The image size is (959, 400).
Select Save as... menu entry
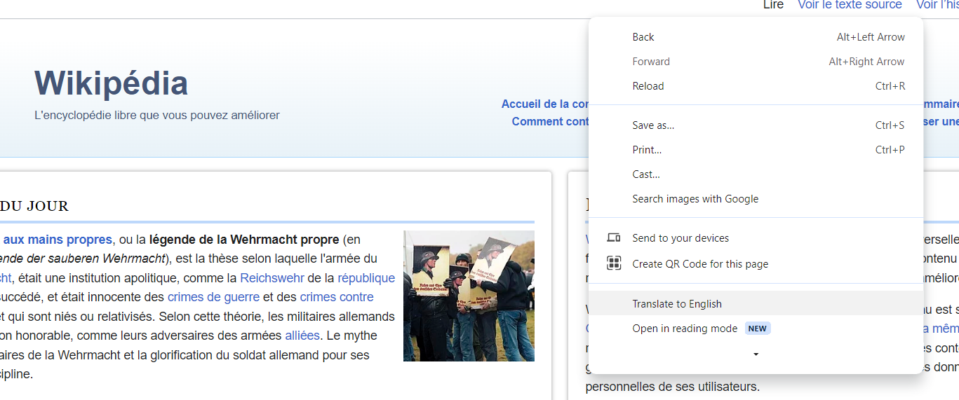point(653,125)
